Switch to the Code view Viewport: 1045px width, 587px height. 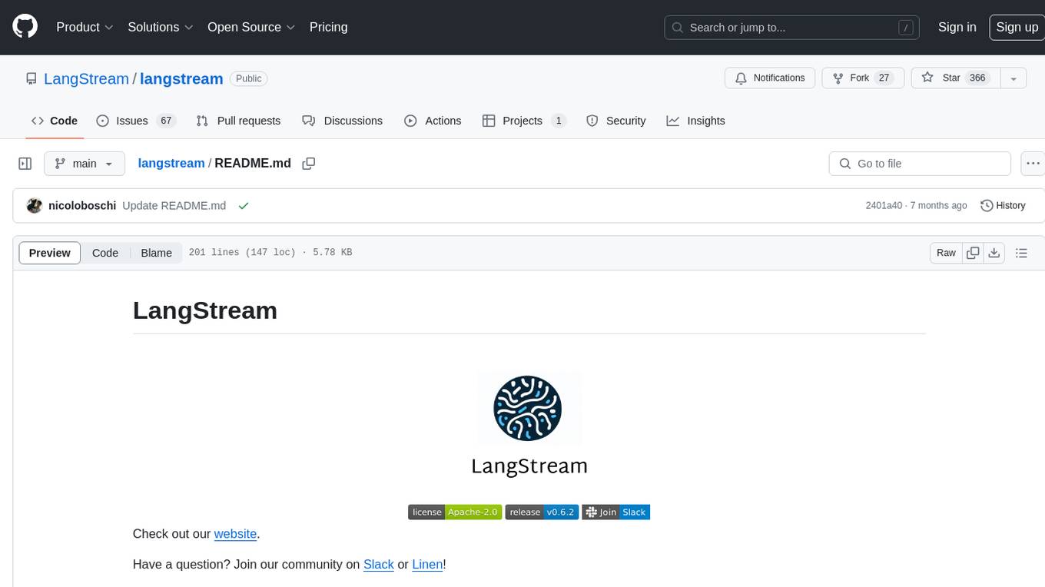[105, 253]
